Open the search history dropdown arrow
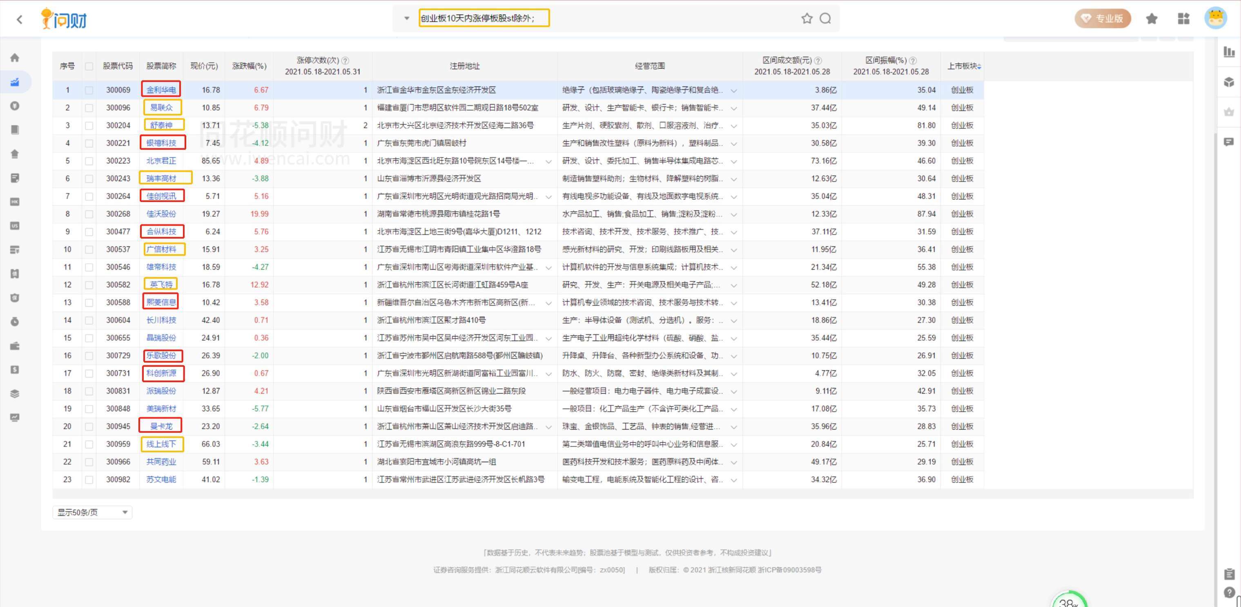This screenshot has width=1241, height=607. pyautogui.click(x=407, y=18)
